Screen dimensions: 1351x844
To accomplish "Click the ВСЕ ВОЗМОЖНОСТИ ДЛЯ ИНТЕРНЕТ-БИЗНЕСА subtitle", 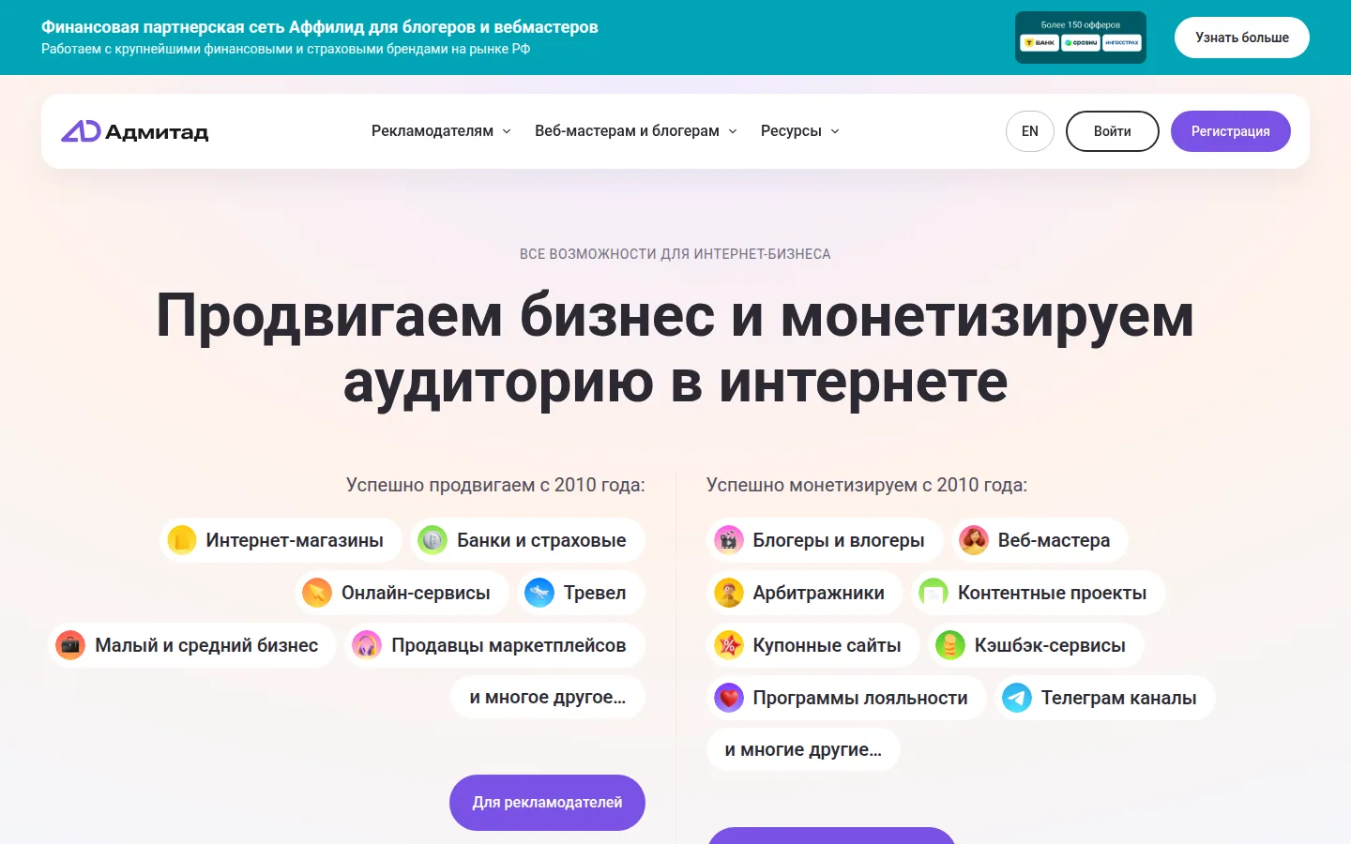I will coord(675,254).
